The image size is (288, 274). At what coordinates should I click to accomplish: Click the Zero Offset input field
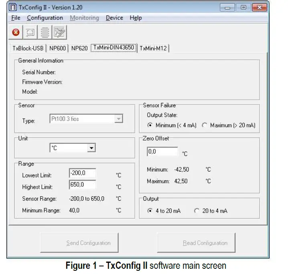point(162,151)
